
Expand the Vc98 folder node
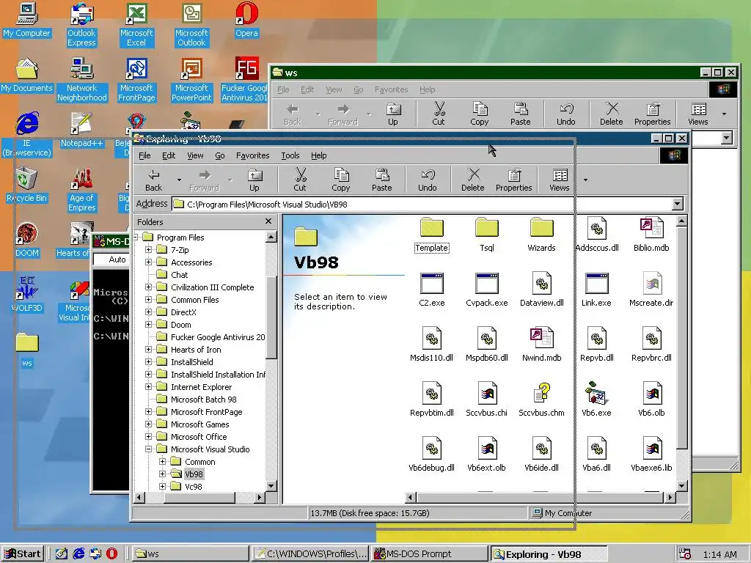point(162,486)
